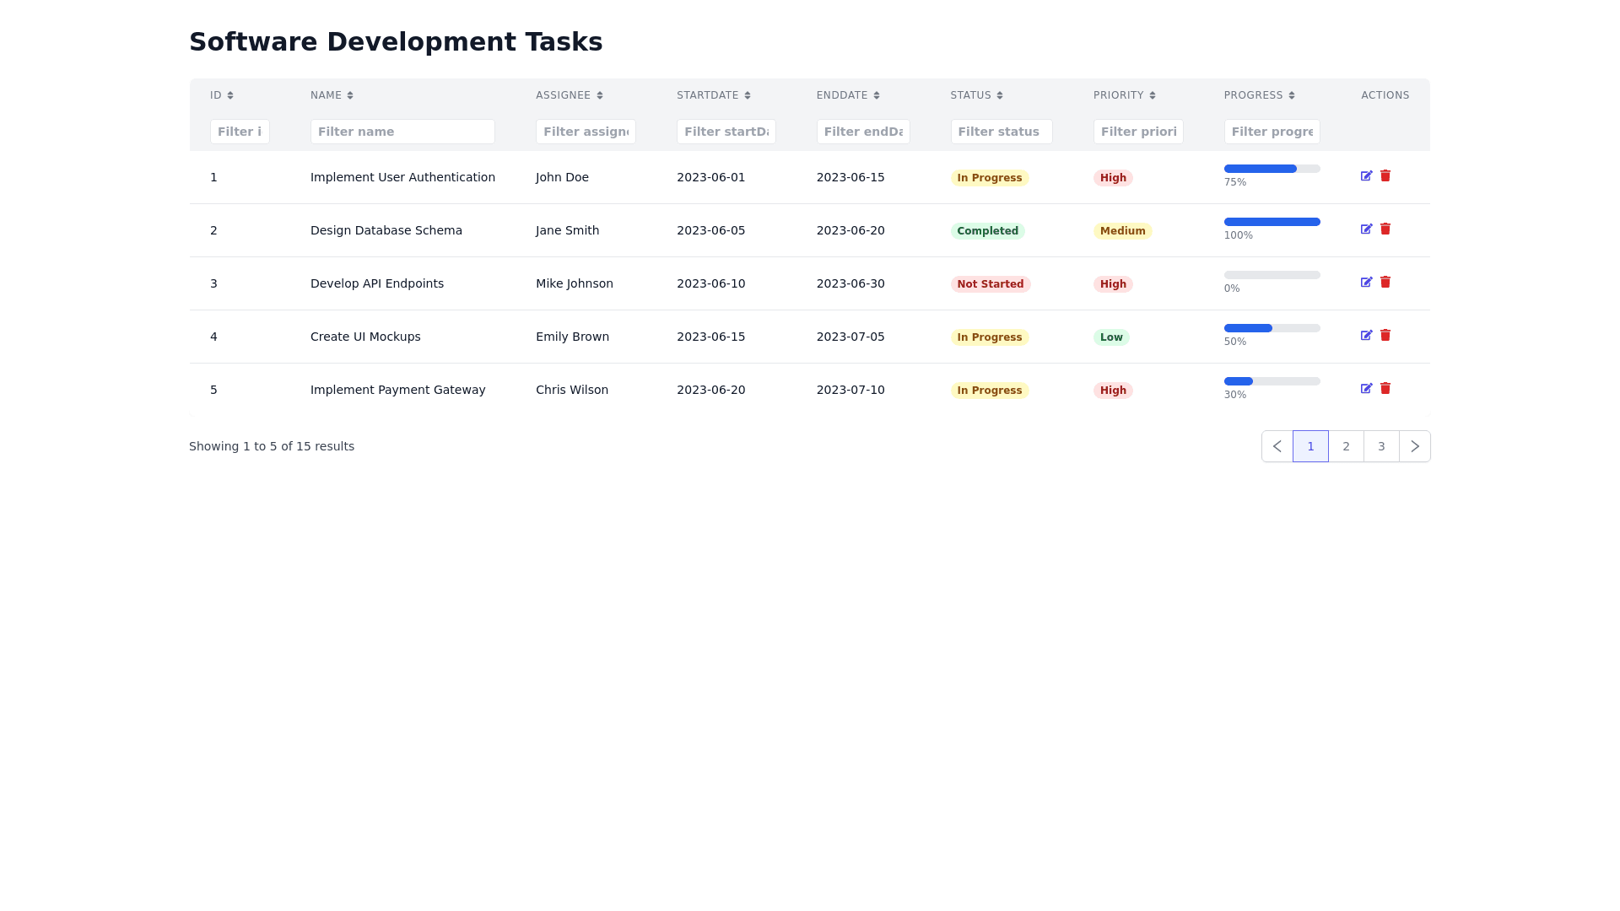This screenshot has width=1620, height=911.
Task: Delete the Implement Payment Gateway row
Action: point(1385,389)
